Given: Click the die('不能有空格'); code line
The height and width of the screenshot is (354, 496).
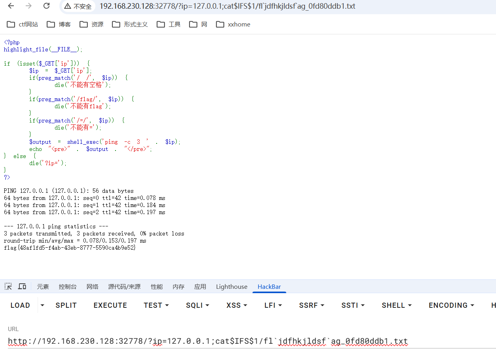Looking at the screenshot, I should (x=83, y=85).
